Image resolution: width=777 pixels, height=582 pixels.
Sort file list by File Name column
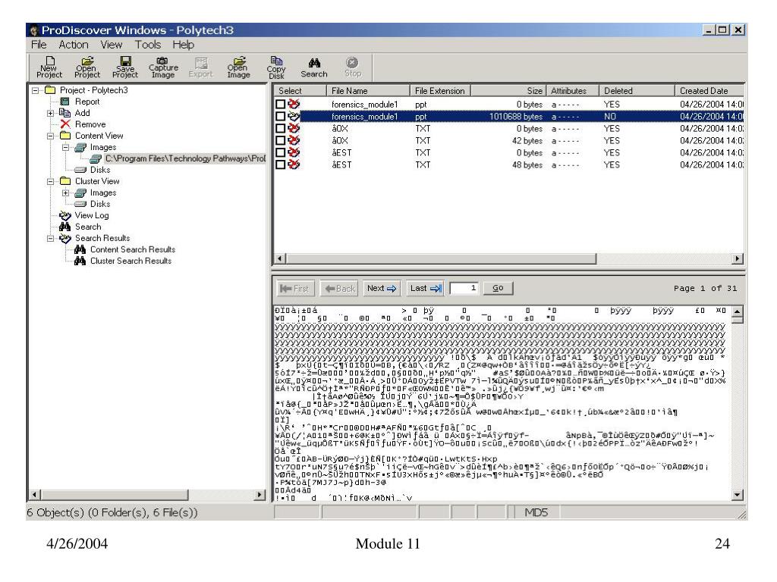(x=368, y=91)
